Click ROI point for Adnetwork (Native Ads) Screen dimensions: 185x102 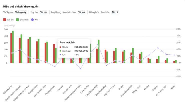[80, 69]
